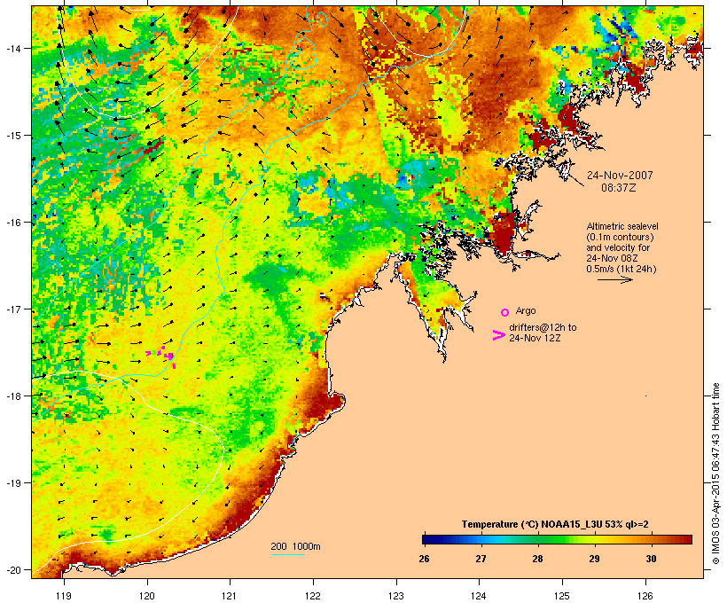Click the latitude axis label -18

click(x=13, y=395)
